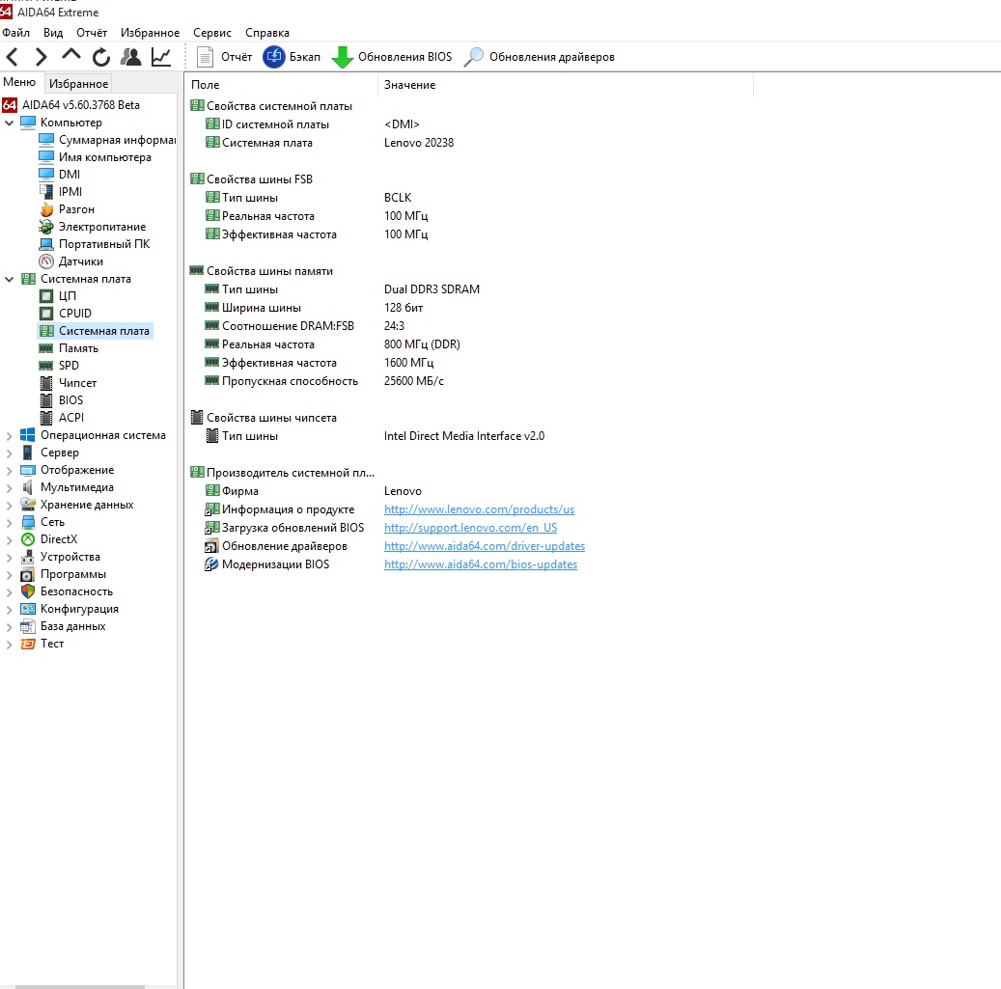Select the DMI monitor icon

tap(46, 175)
